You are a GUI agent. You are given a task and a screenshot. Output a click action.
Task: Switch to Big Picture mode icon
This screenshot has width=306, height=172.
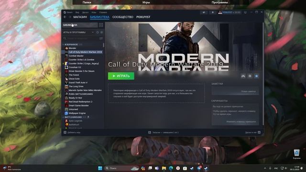[x=245, y=12]
